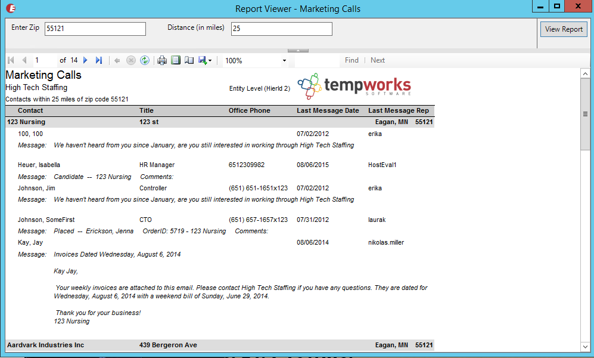Image resolution: width=594 pixels, height=358 pixels.
Task: Refresh the report
Action: pos(145,60)
